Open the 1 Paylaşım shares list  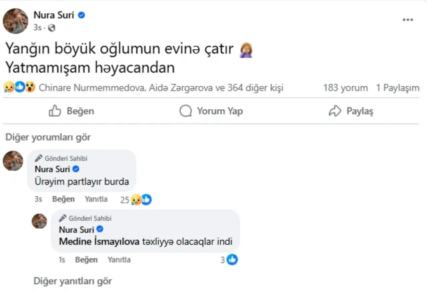[x=398, y=87]
